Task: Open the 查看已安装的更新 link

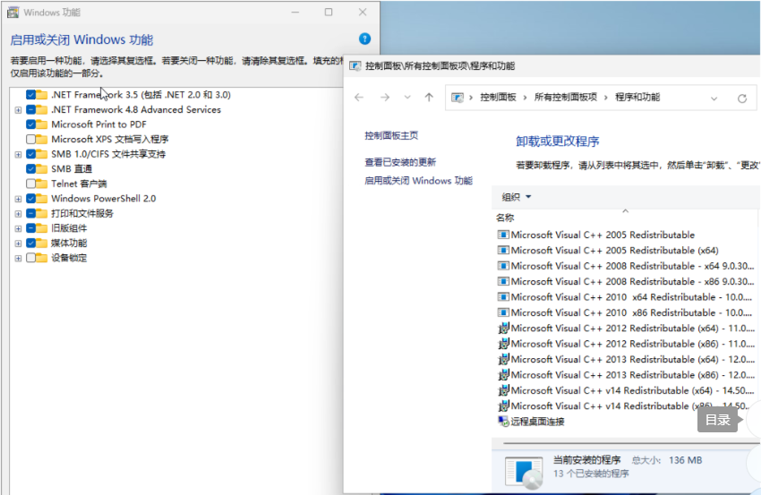Action: 400,162
